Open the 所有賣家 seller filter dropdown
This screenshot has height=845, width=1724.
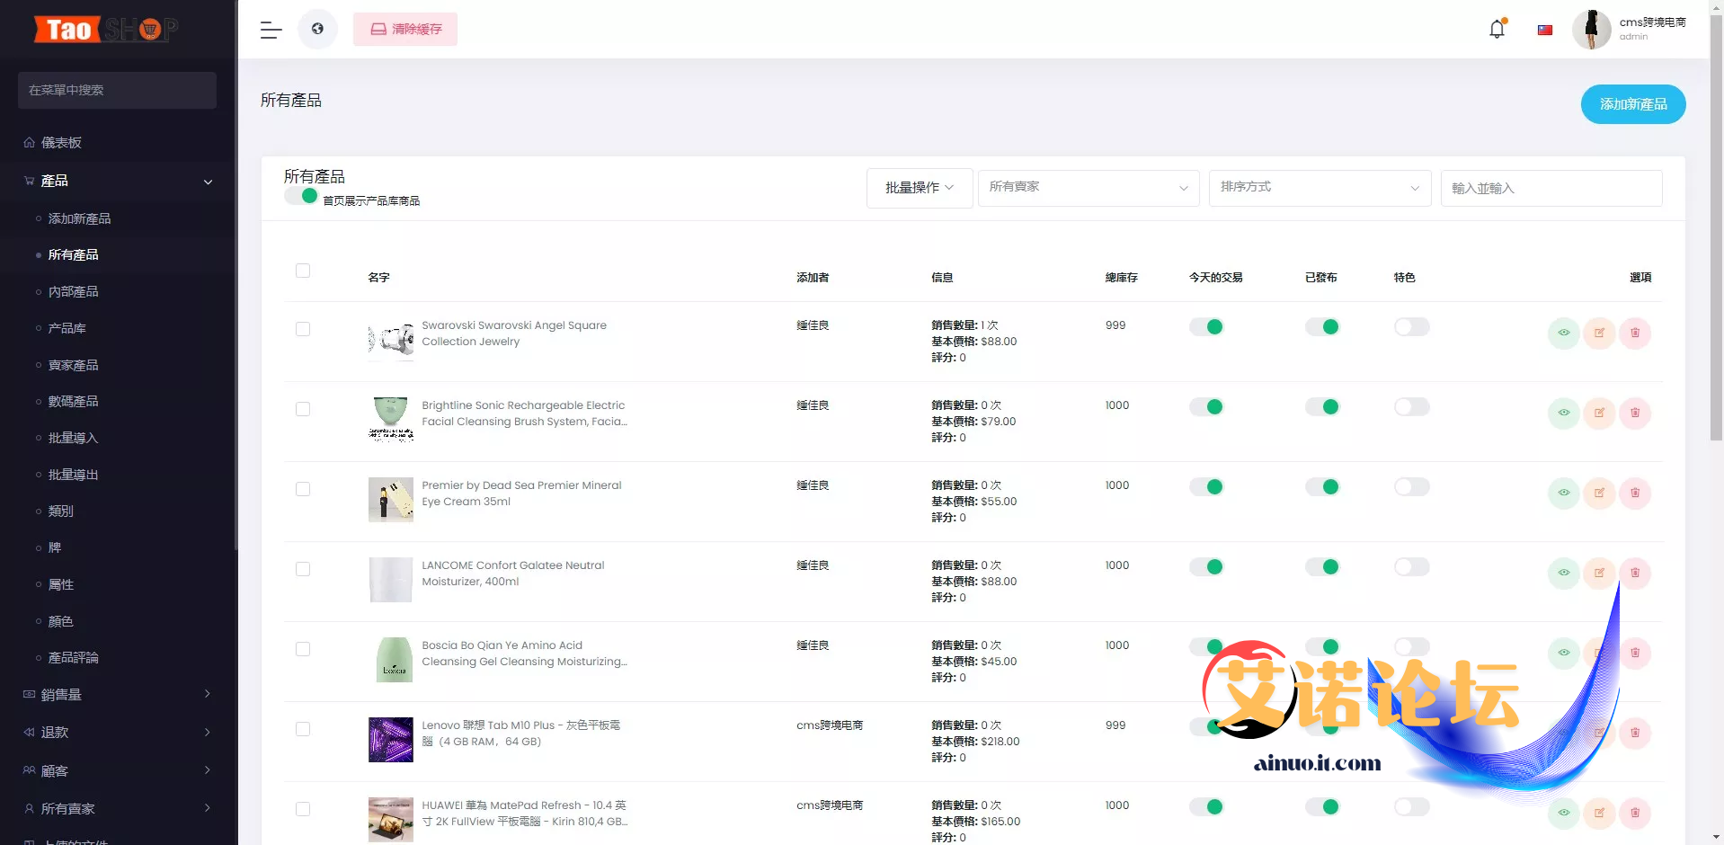point(1088,188)
